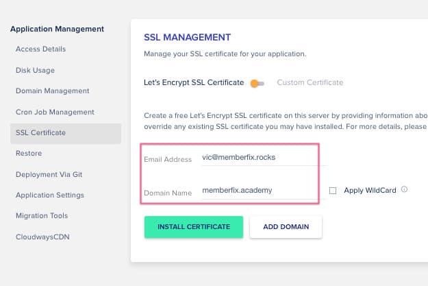Click the Application Management heading
428x286 pixels.
coord(58,29)
